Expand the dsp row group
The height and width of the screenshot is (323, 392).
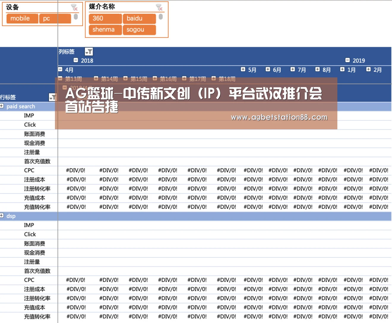point(2,216)
